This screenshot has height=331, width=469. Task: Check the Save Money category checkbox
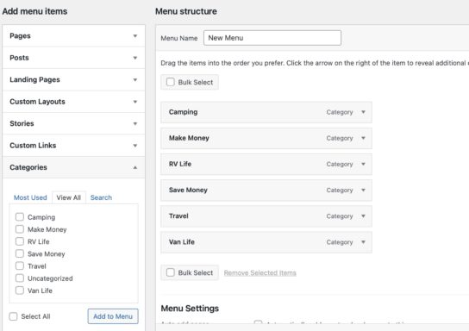[20, 253]
